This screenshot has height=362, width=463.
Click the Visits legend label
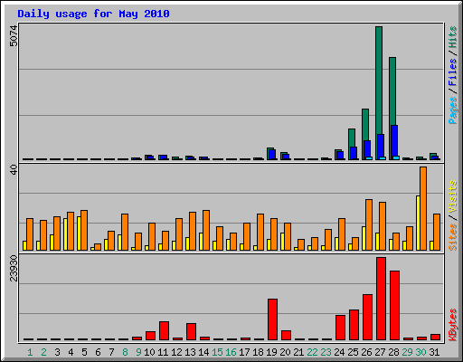(453, 196)
